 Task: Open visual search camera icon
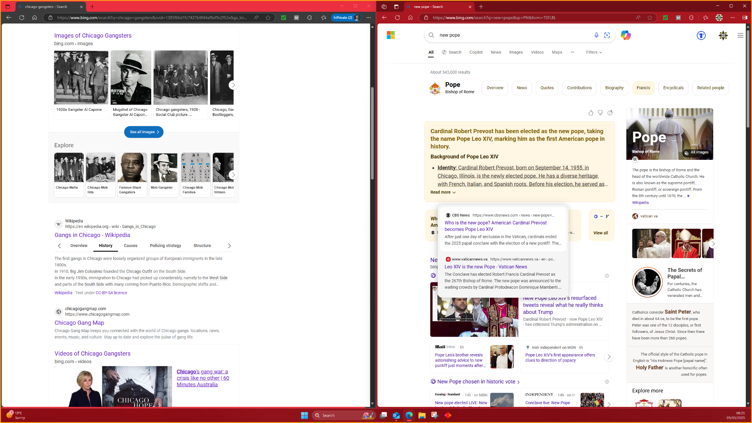tap(607, 35)
